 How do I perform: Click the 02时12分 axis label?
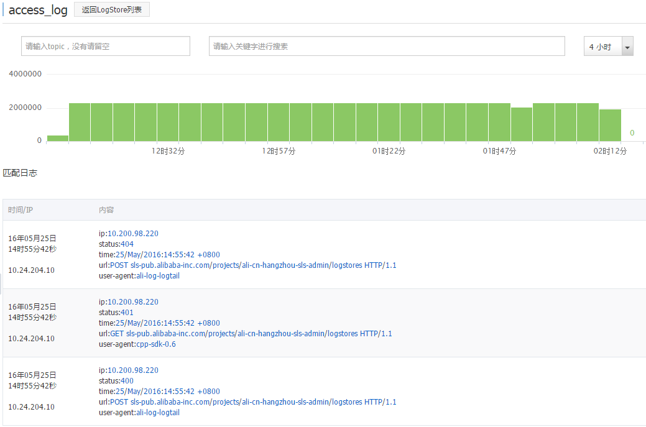click(610, 151)
